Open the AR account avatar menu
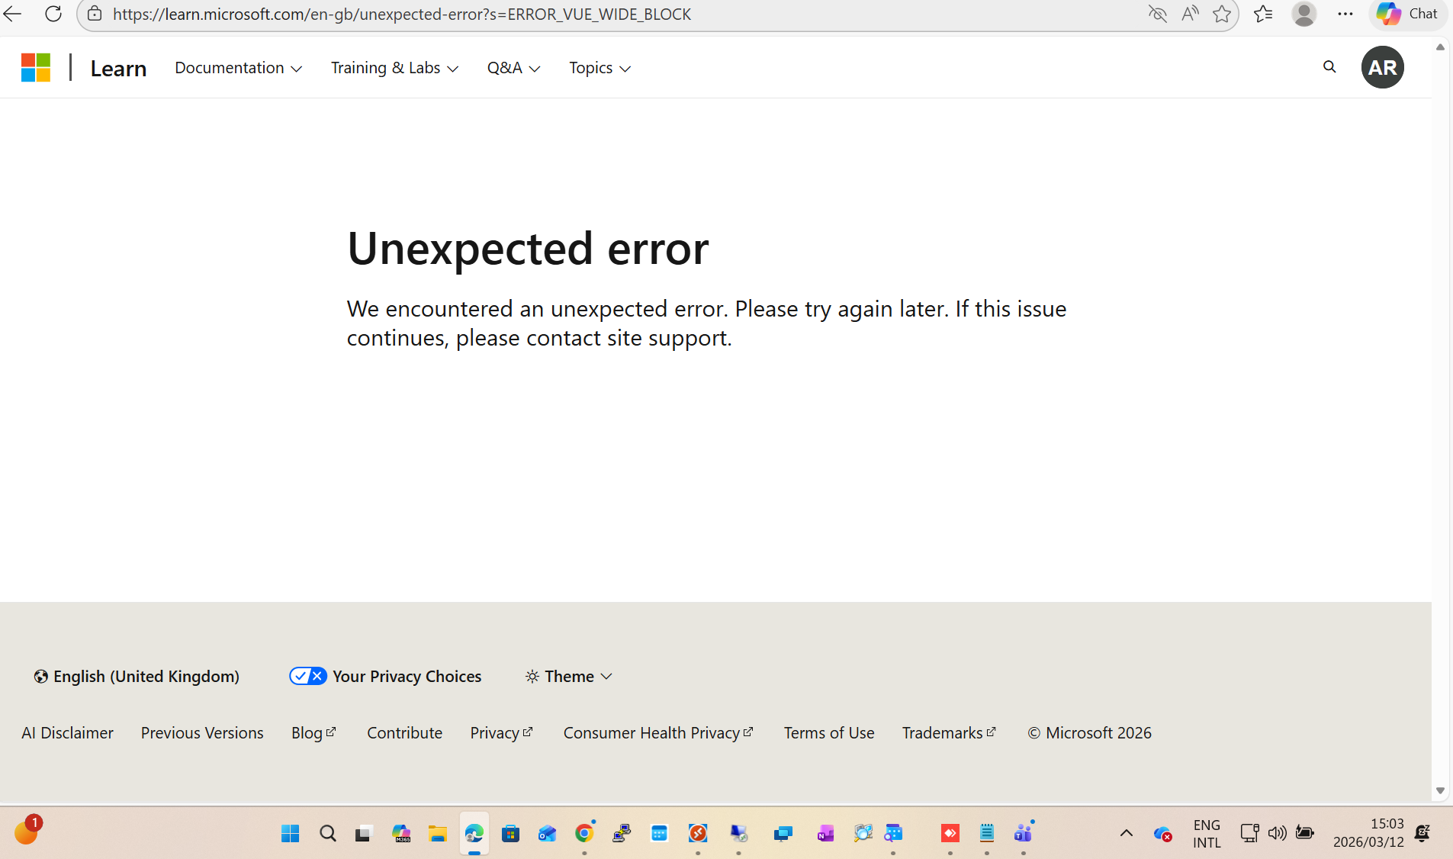Viewport: 1453px width, 859px height. pos(1383,67)
